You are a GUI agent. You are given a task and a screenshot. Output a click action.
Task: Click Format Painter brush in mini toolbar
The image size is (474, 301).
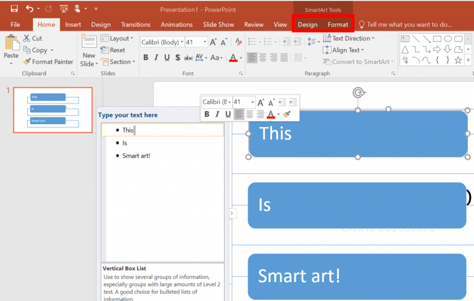(x=287, y=114)
